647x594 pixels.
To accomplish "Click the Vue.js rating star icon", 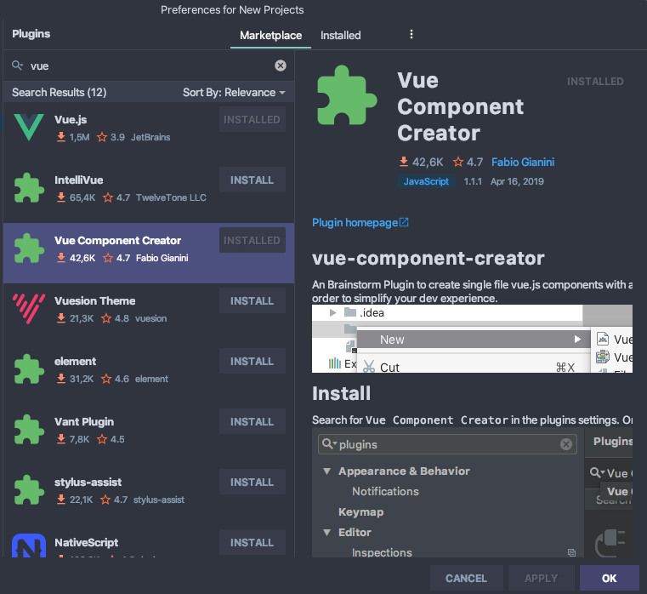I will click(x=102, y=137).
